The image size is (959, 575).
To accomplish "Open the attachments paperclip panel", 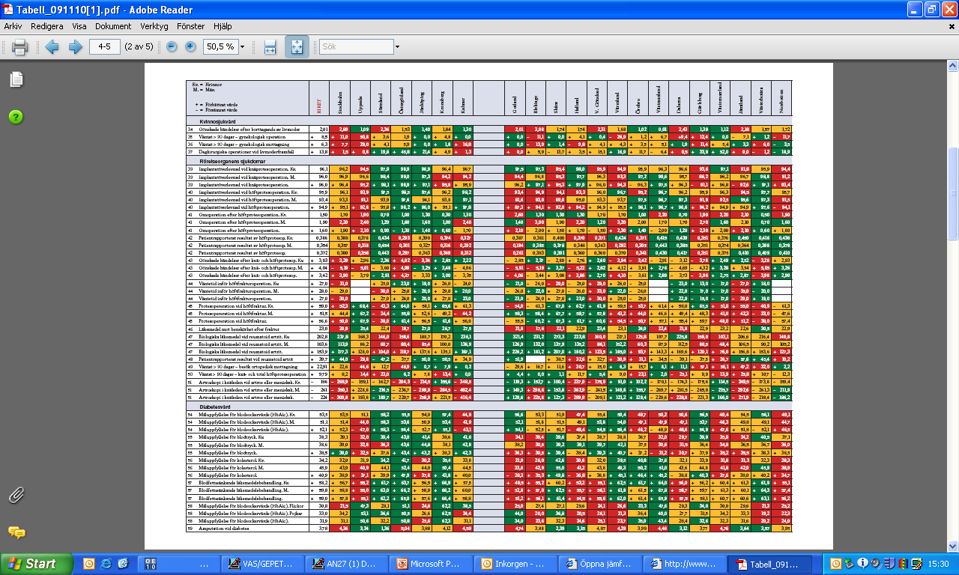I will [16, 495].
